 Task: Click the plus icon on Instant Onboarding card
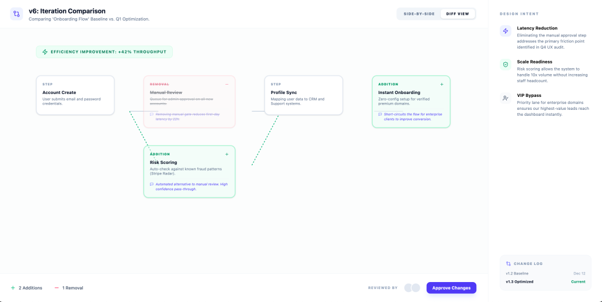coord(442,85)
